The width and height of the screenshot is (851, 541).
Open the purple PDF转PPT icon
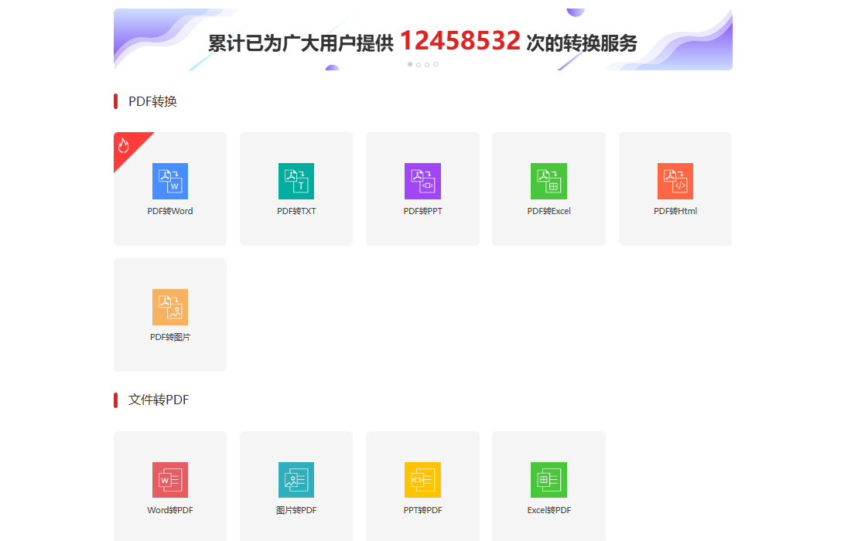[422, 181]
